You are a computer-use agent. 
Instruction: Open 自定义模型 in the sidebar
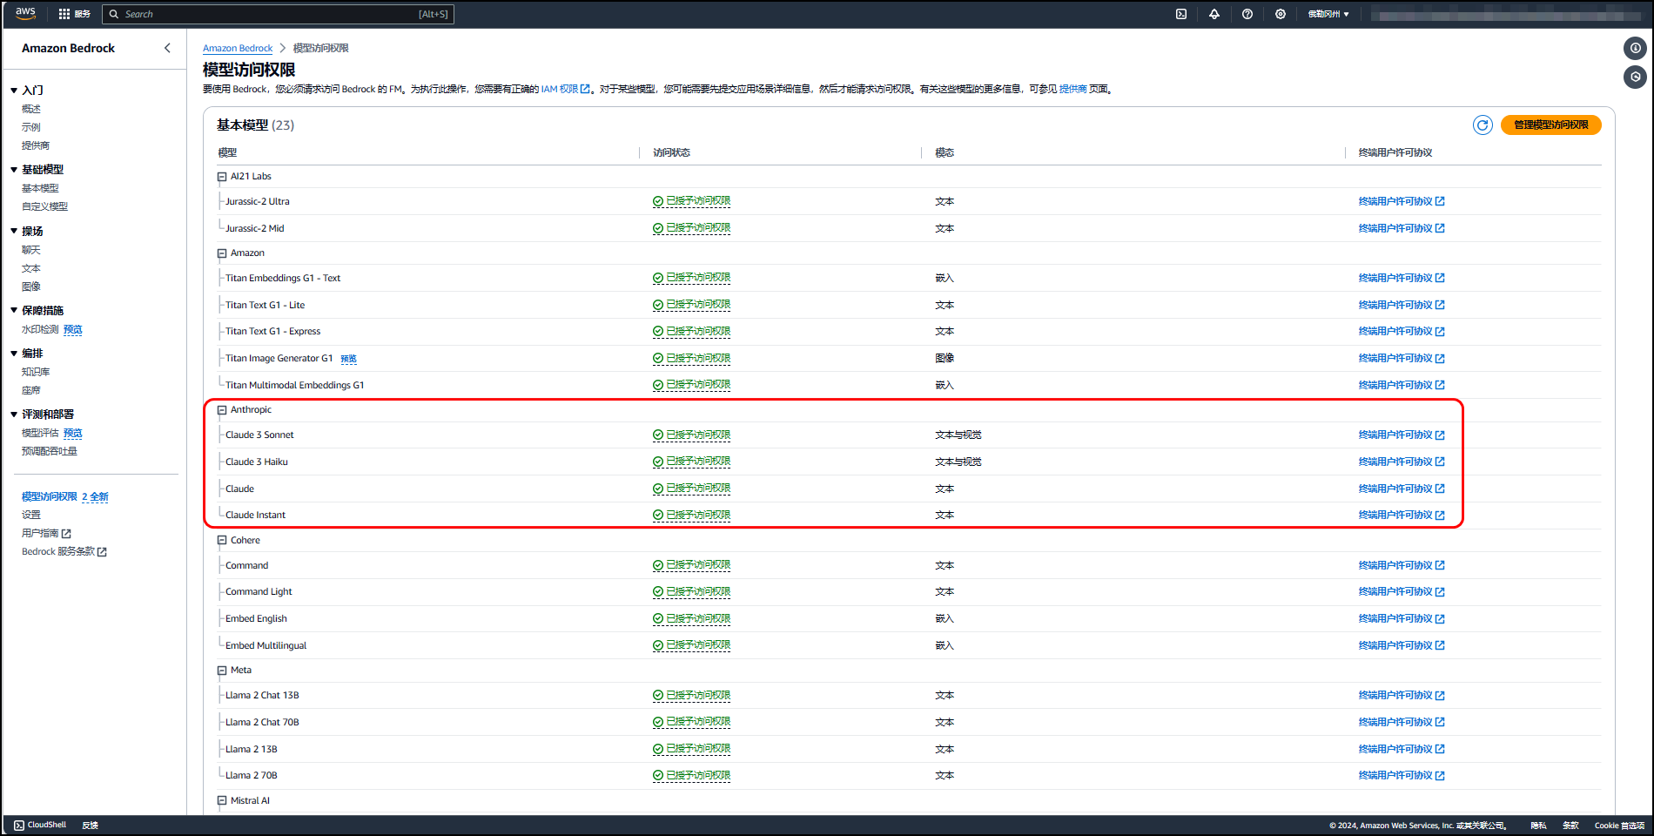click(x=44, y=206)
